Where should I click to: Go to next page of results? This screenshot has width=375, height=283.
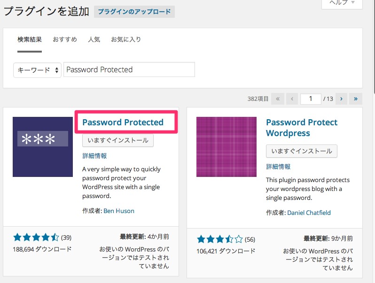[x=341, y=99]
